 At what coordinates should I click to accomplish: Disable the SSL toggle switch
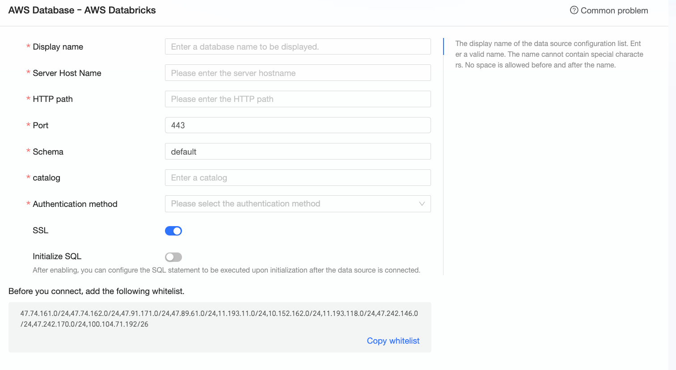pos(173,231)
